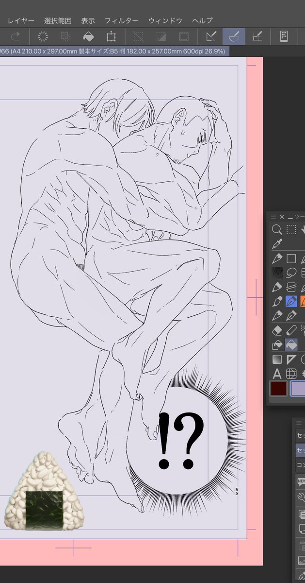The width and height of the screenshot is (305, 583).
Task: Select the Eyedropper tool
Action: click(277, 244)
